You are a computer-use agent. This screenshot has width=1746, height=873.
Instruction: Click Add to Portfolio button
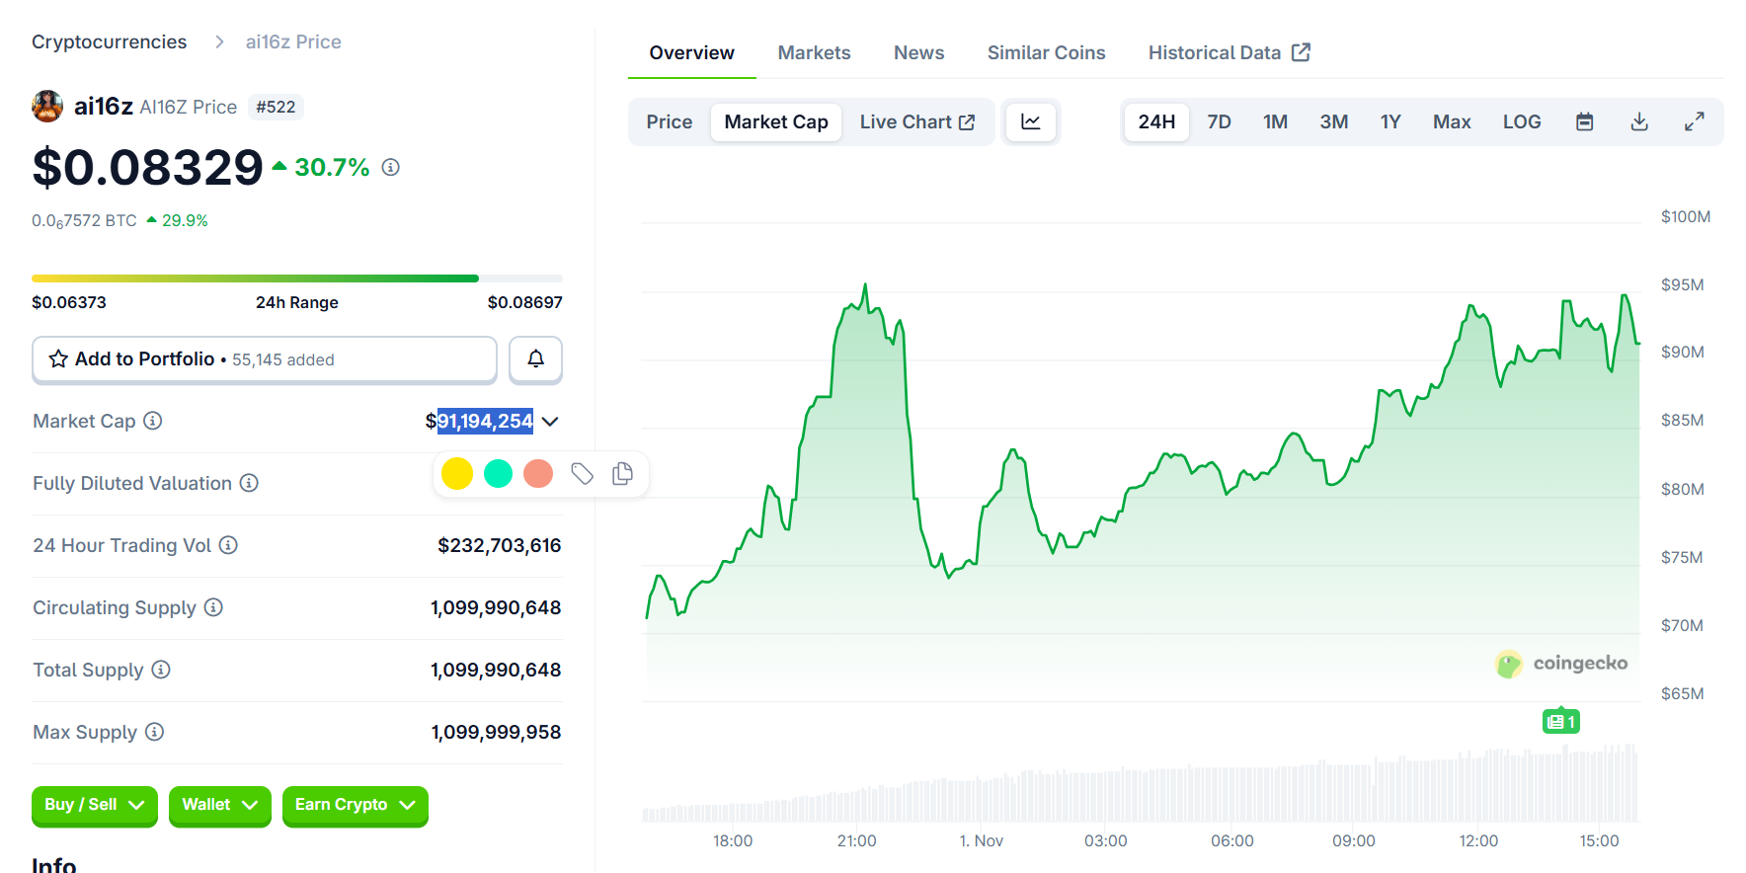(x=264, y=359)
